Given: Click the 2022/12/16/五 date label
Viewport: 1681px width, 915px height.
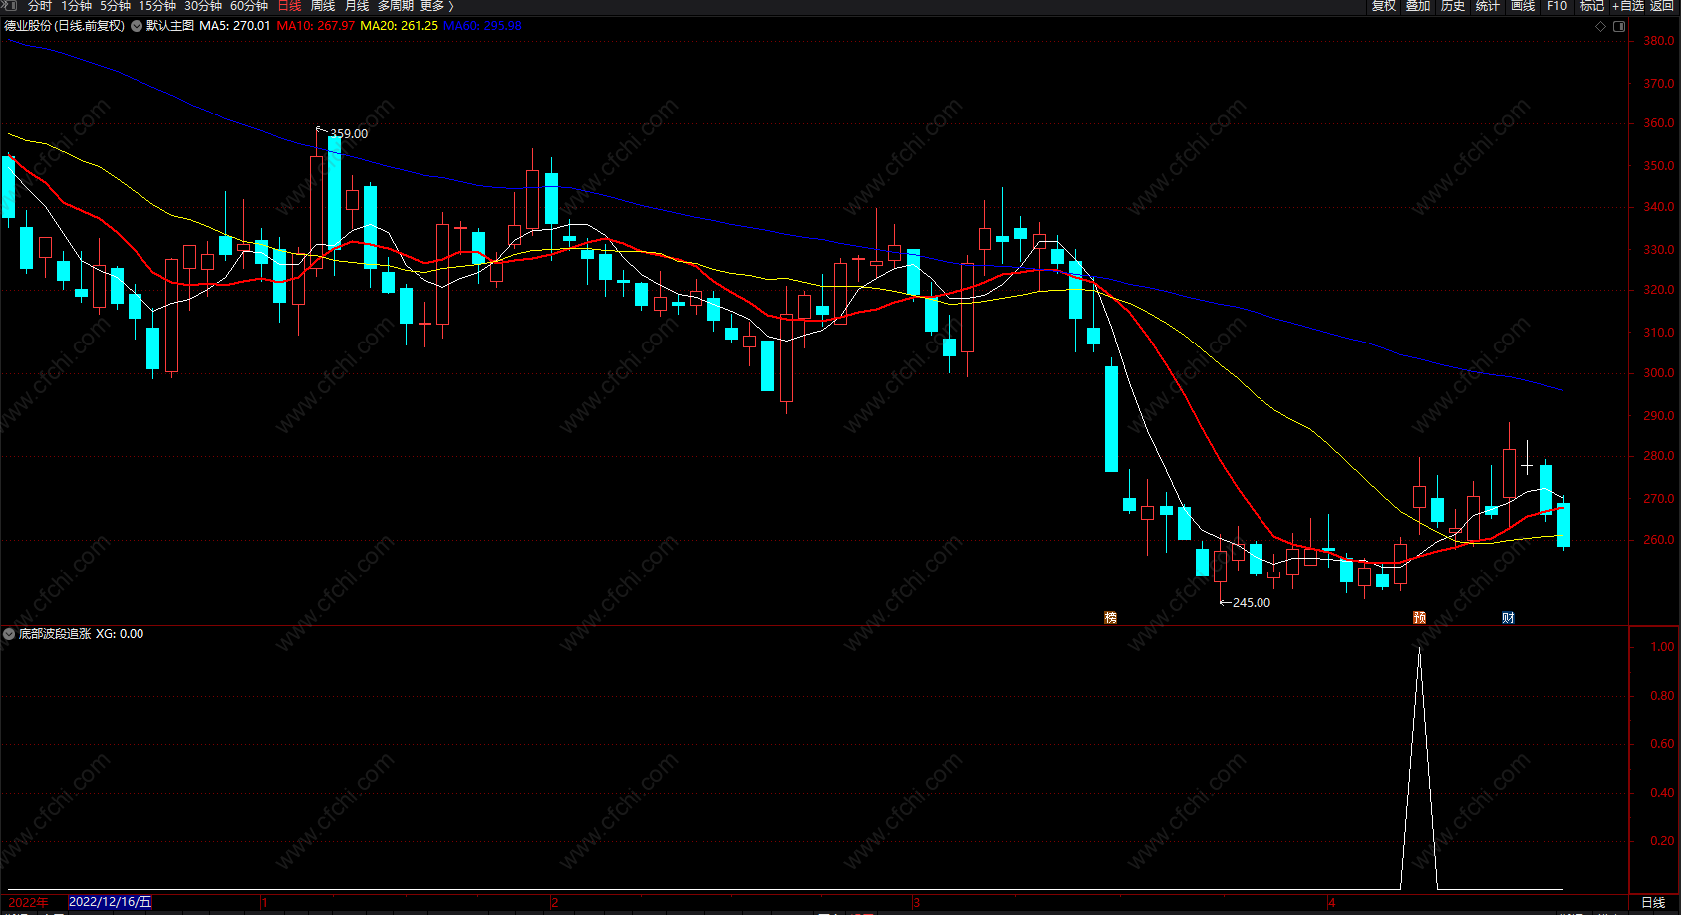Looking at the screenshot, I should [x=111, y=902].
